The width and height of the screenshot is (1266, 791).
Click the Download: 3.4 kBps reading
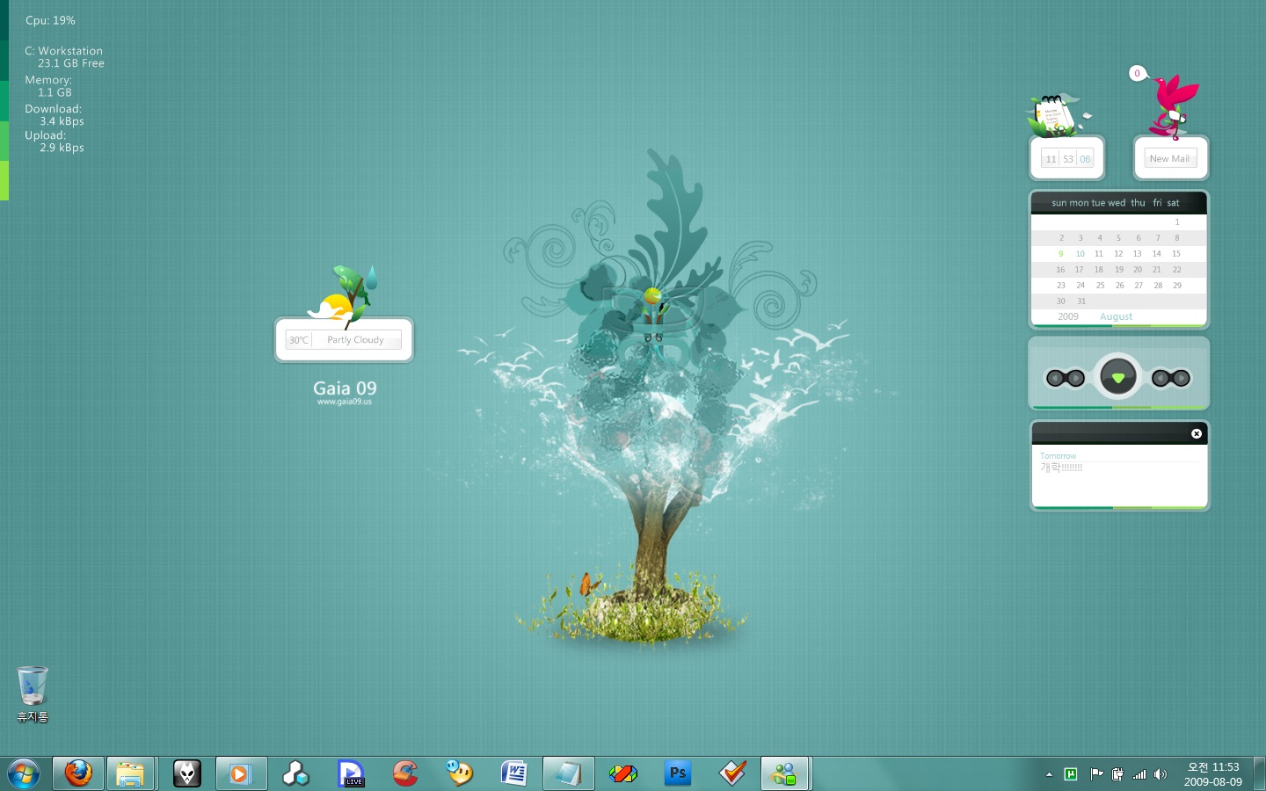point(54,115)
